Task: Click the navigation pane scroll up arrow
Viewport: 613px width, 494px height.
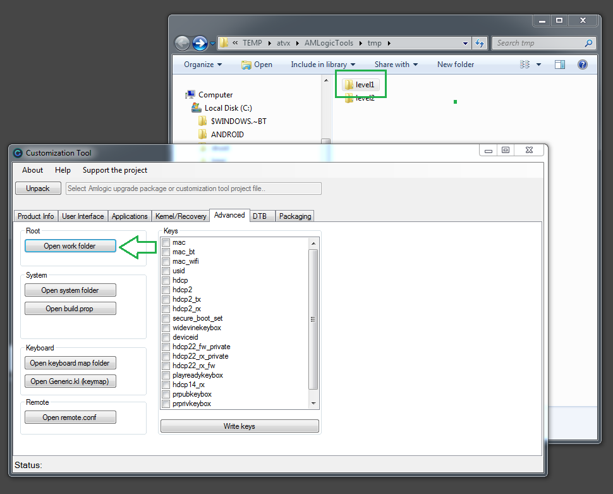Action: (326, 80)
